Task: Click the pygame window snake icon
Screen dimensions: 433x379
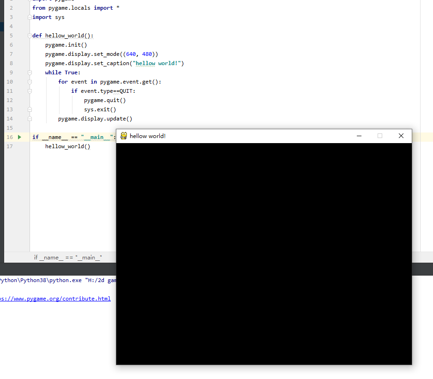Action: pos(124,136)
